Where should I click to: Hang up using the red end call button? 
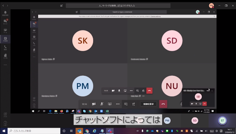point(163,104)
